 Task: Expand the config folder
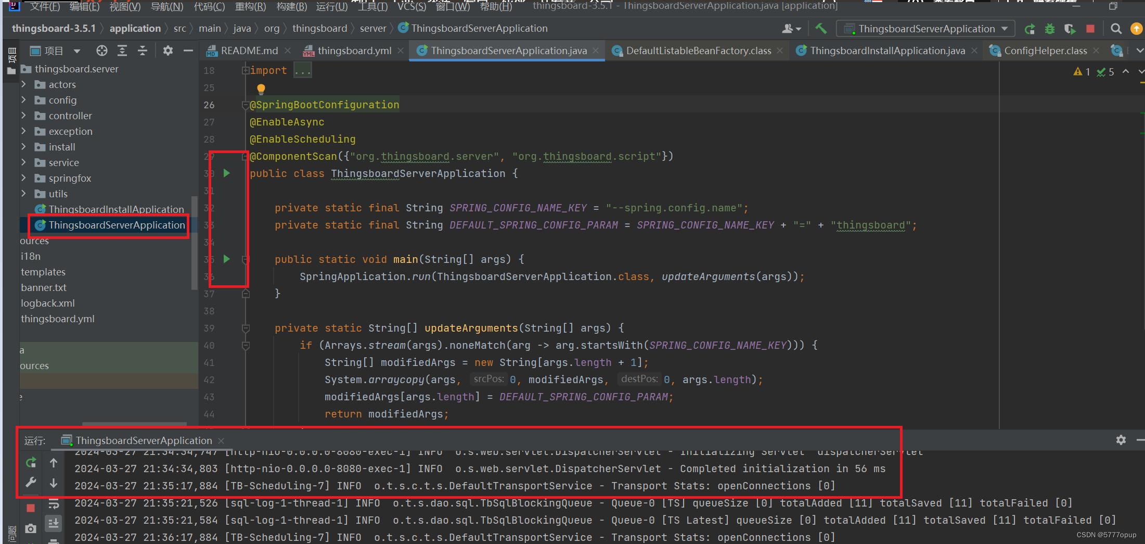23,99
